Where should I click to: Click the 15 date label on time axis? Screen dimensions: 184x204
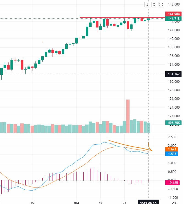(32, 203)
